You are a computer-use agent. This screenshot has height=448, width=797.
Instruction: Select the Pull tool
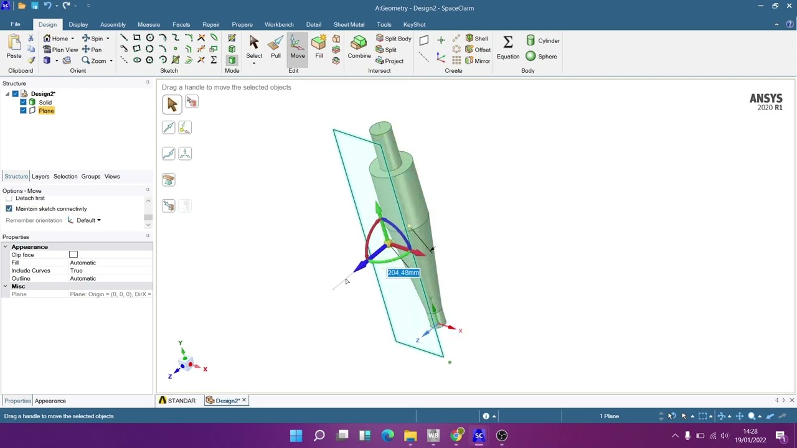click(x=275, y=47)
